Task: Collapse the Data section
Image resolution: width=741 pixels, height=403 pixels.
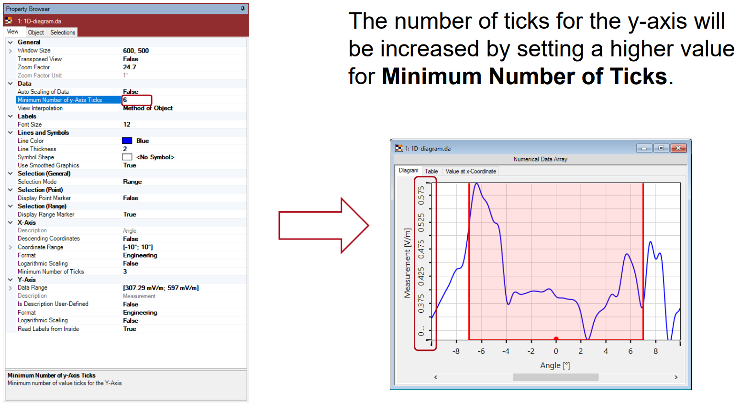Action: click(10, 83)
